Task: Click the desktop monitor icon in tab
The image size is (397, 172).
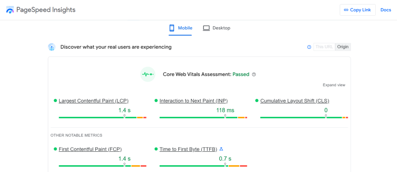Action: pos(206,28)
